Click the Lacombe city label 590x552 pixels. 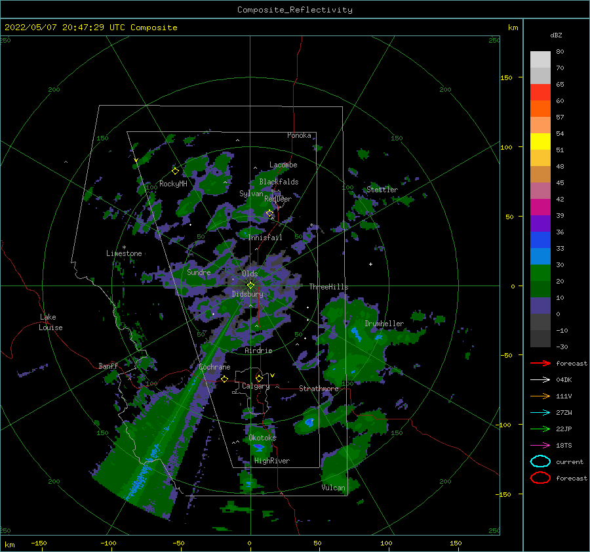[x=283, y=165]
